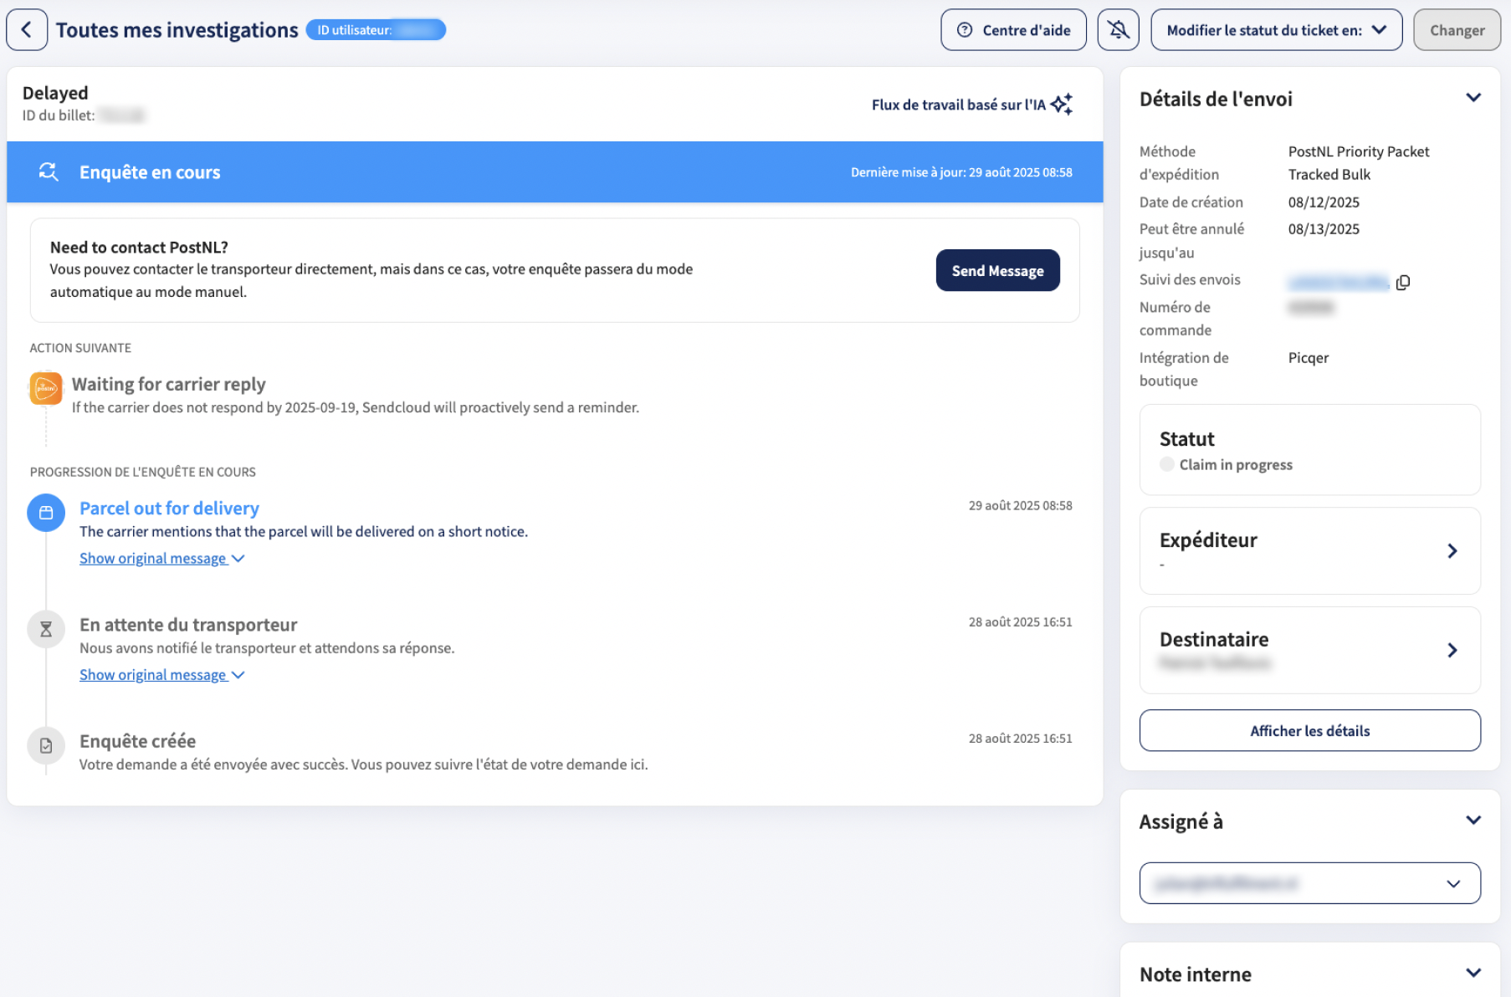Click the help circle icon in Centre d'aide

point(965,30)
